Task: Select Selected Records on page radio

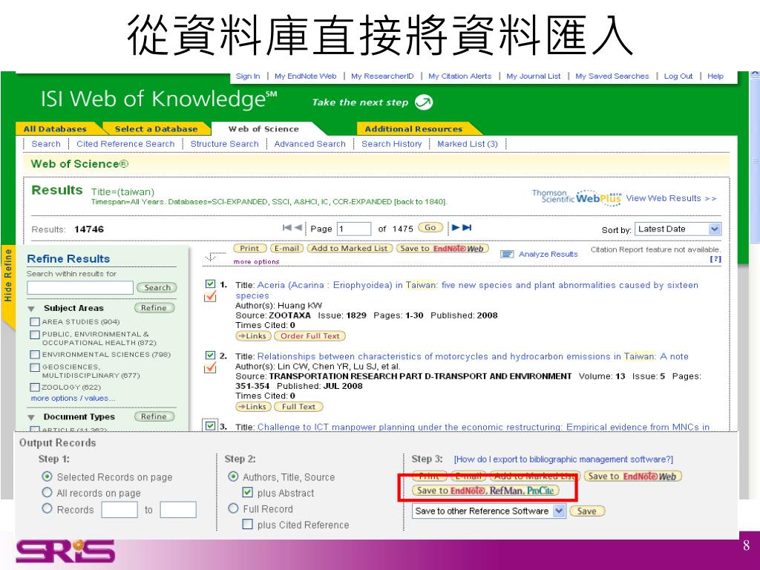Action: coord(47,476)
